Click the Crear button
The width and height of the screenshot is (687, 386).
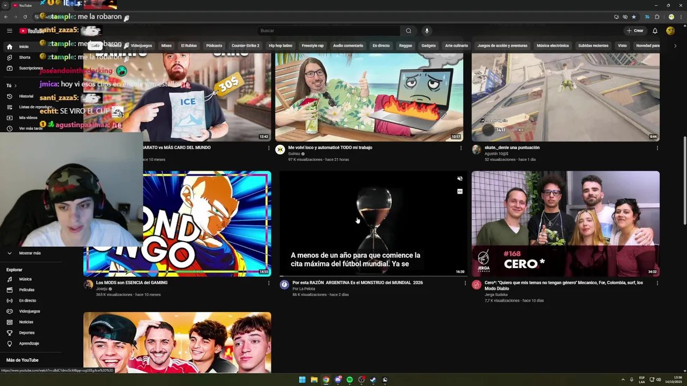pos(635,31)
